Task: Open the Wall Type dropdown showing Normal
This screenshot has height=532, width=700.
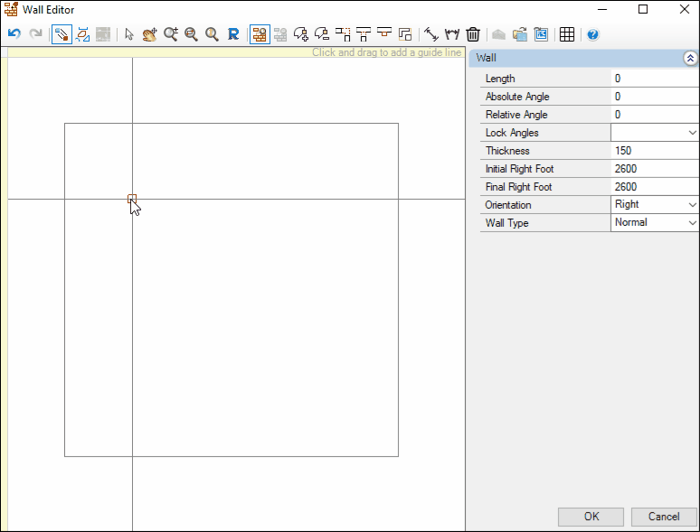Action: coord(692,222)
